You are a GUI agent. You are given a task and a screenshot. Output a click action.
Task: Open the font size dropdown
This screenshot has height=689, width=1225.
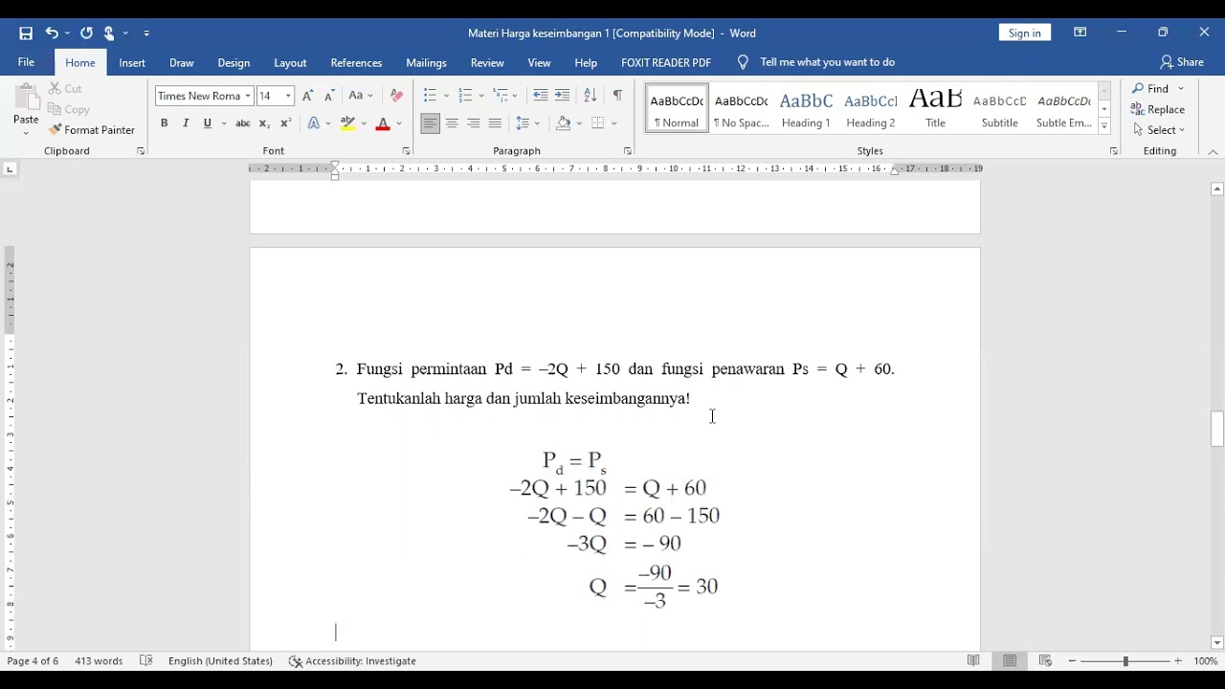pos(288,96)
